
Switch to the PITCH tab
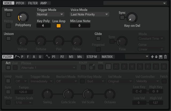(20, 3)
